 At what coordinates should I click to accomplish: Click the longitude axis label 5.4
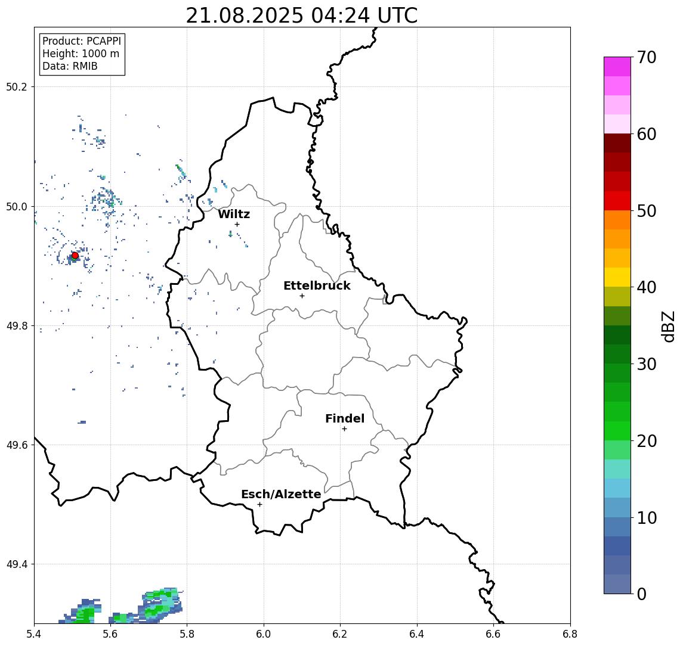34,634
